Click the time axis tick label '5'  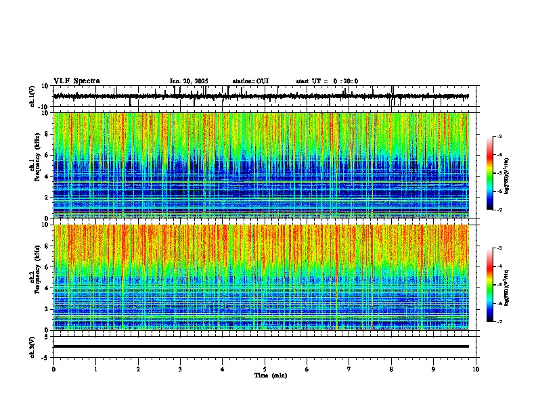point(265,369)
